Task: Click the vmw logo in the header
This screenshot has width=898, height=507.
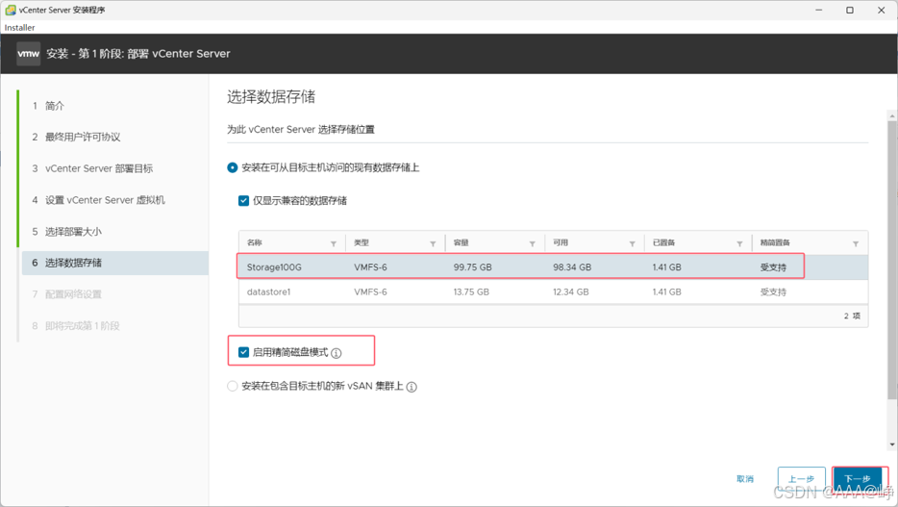Action: (x=29, y=54)
